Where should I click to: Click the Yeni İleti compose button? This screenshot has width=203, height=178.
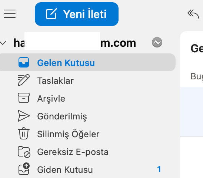pos(77,14)
